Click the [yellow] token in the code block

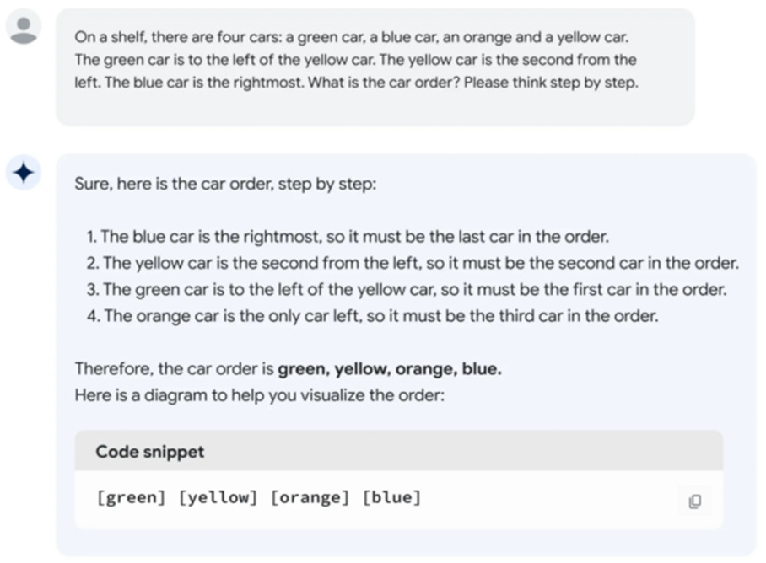point(218,497)
